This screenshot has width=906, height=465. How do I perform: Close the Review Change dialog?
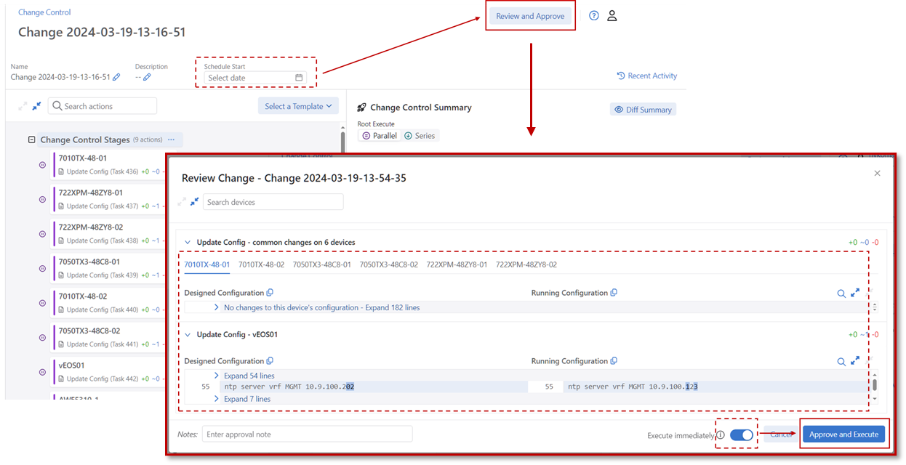877,173
